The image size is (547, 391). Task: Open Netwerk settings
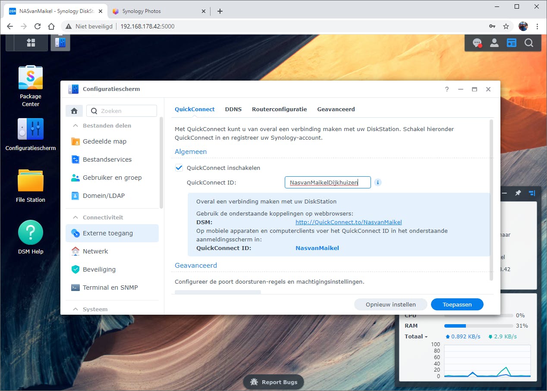pyautogui.click(x=112, y=251)
